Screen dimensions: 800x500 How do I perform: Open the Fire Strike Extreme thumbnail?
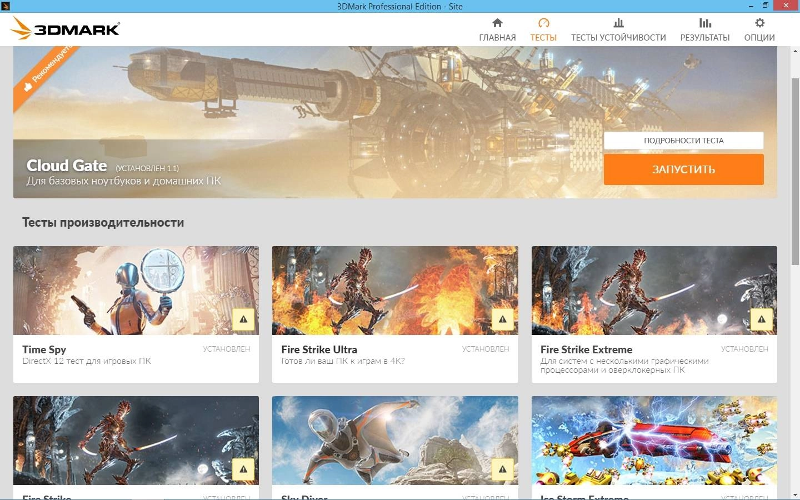[654, 291]
